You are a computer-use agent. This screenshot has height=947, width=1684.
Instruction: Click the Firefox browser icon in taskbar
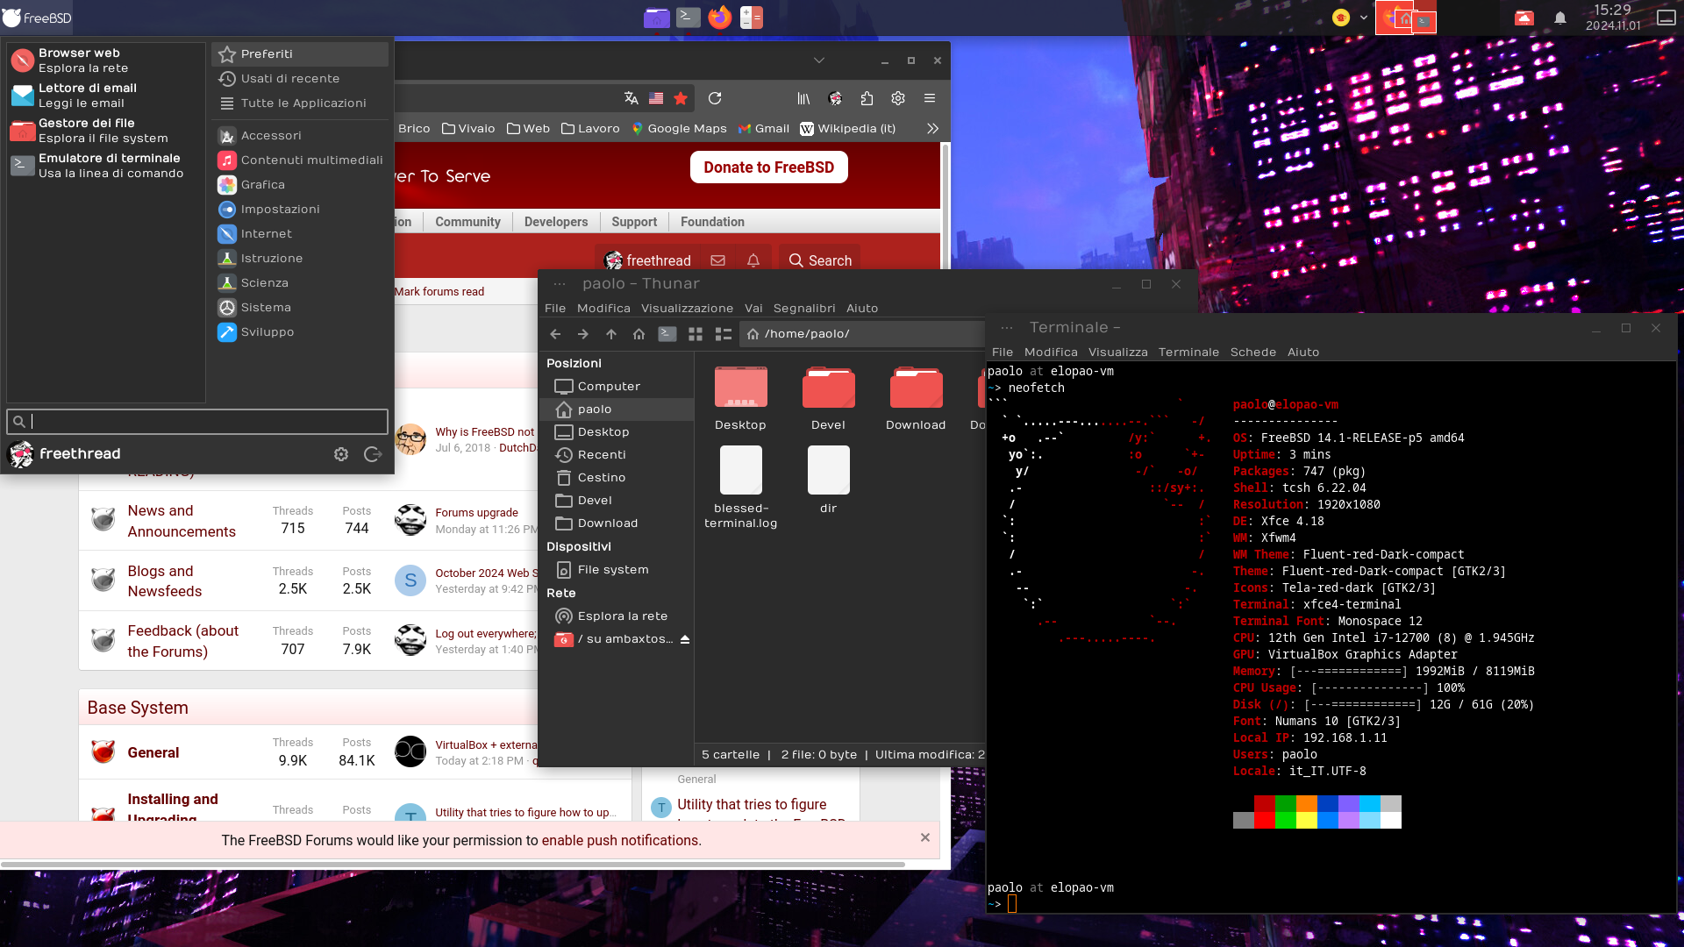[719, 16]
